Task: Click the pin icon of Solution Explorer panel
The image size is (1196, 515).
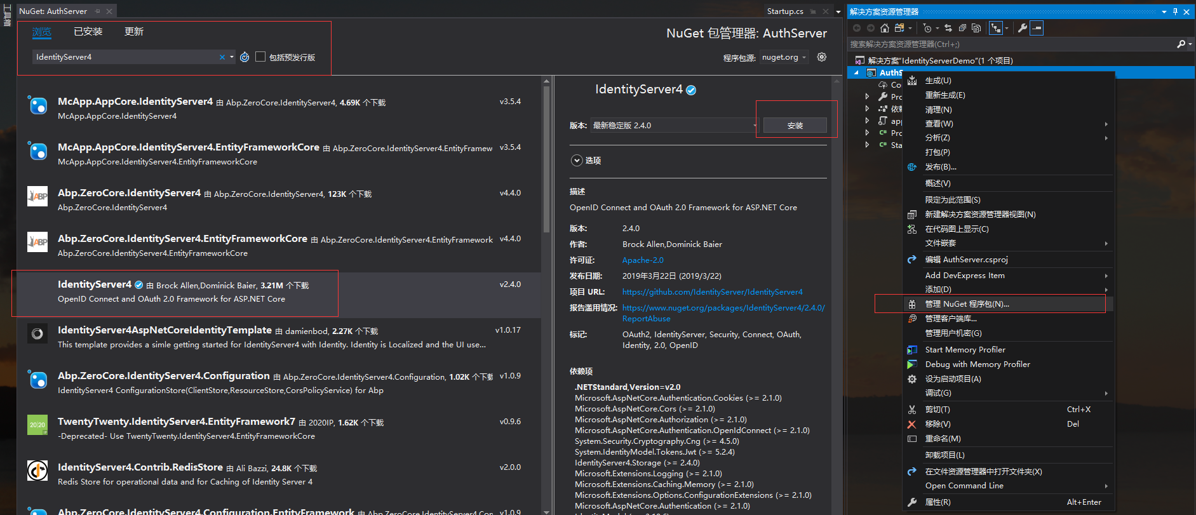Action: 1175,11
